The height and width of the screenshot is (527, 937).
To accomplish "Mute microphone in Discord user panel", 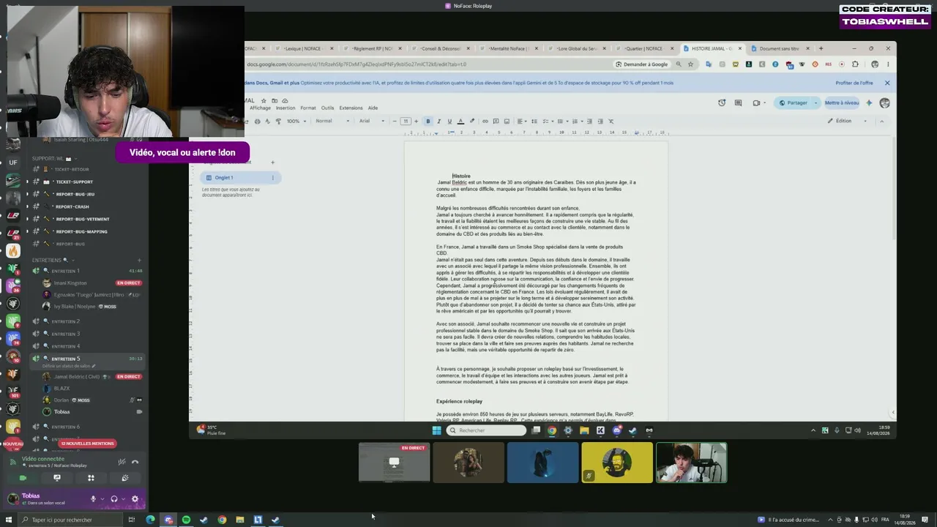I will 93,499.
